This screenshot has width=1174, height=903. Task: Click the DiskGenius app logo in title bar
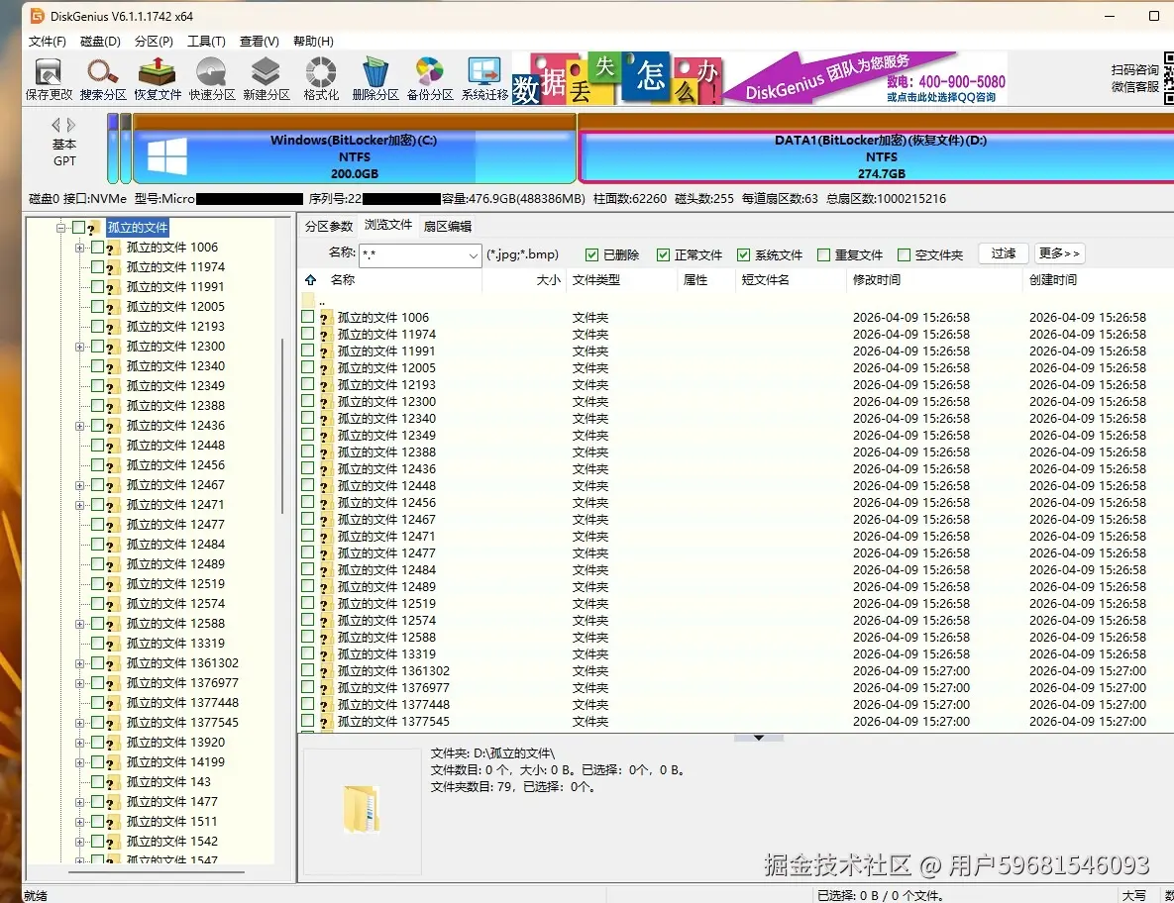37,16
